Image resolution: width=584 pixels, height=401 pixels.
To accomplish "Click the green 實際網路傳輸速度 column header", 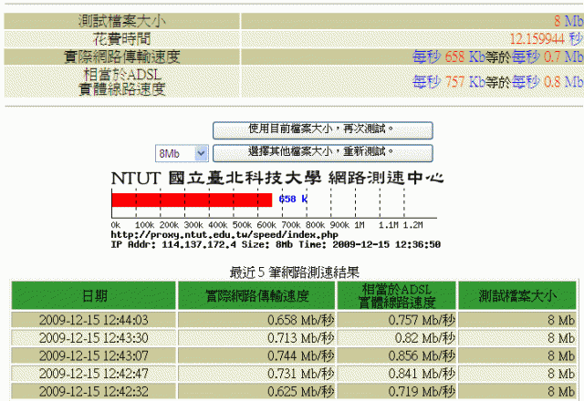I will point(256,295).
